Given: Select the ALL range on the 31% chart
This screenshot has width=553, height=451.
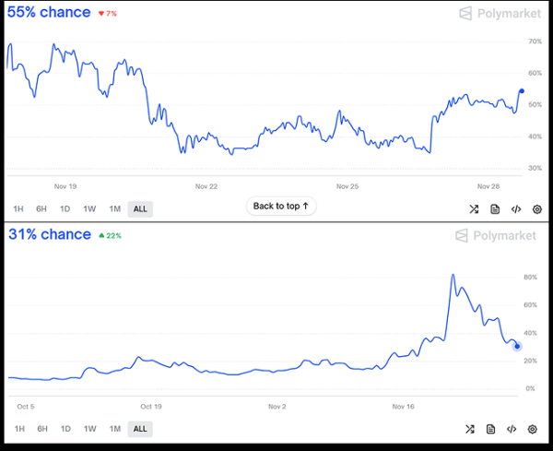Looking at the screenshot, I should pyautogui.click(x=140, y=429).
